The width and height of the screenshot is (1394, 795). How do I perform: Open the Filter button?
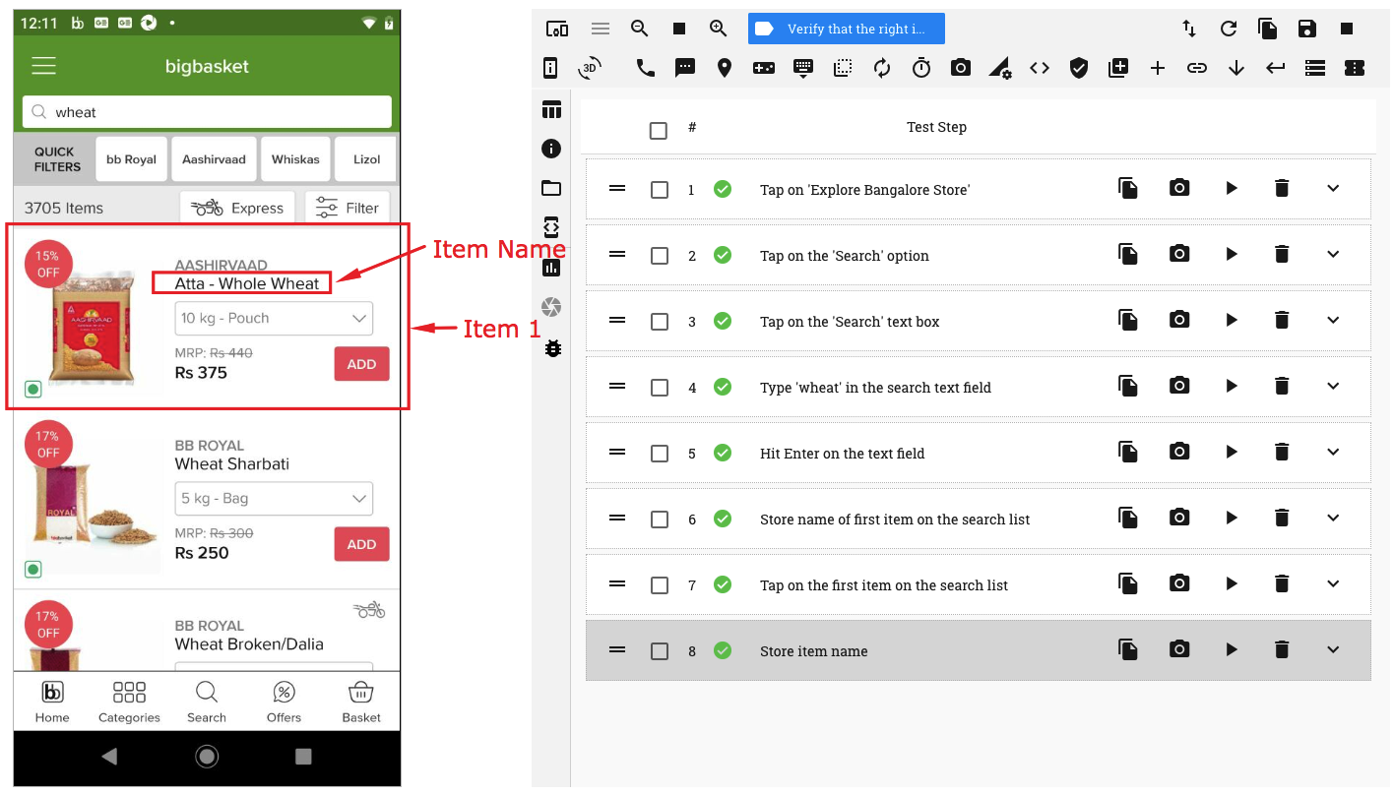[x=348, y=208]
